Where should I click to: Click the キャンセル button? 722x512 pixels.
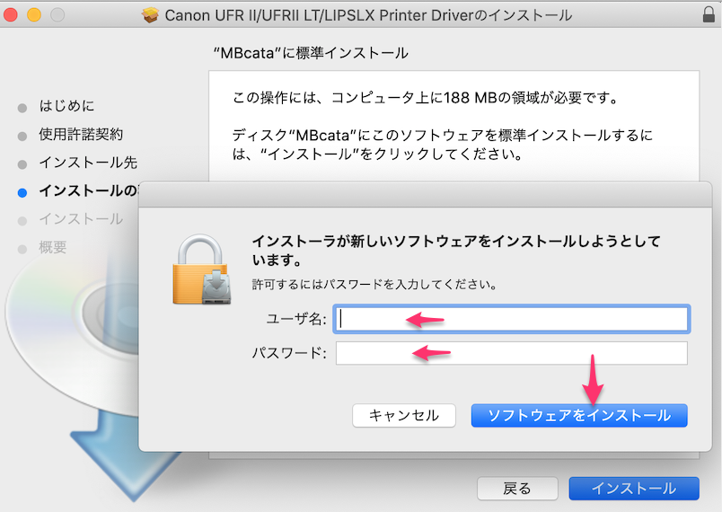coord(404,415)
